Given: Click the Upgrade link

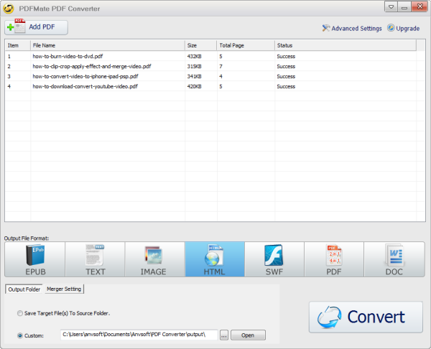Looking at the screenshot, I should [403, 28].
